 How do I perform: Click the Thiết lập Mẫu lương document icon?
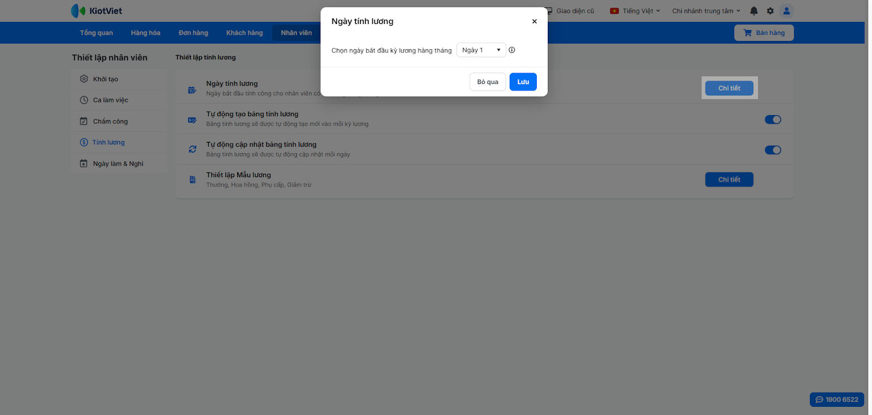coord(192,179)
